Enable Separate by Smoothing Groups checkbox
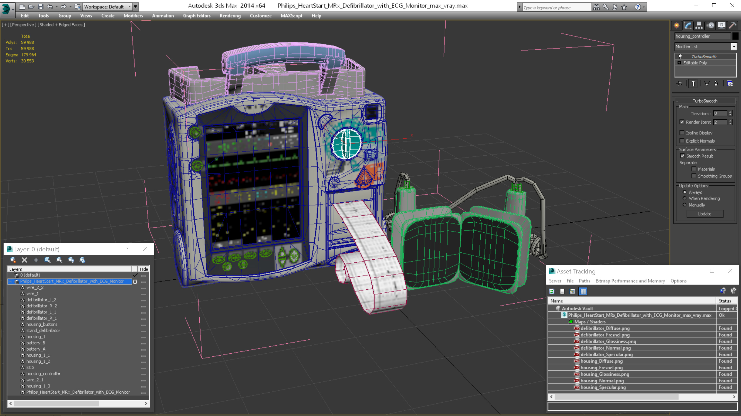Viewport: 741px width, 416px height. (x=694, y=176)
